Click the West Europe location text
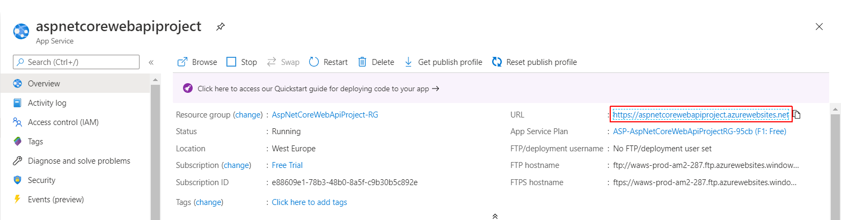The image size is (841, 220). point(294,149)
